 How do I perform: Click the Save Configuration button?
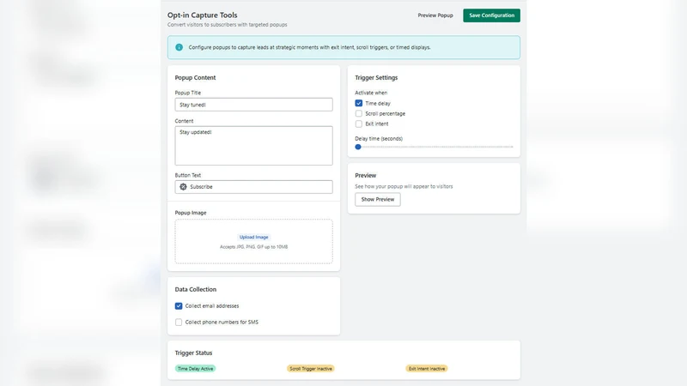491,15
